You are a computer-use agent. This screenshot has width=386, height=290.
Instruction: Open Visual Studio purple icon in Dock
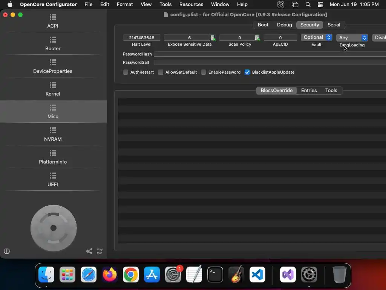point(288,275)
